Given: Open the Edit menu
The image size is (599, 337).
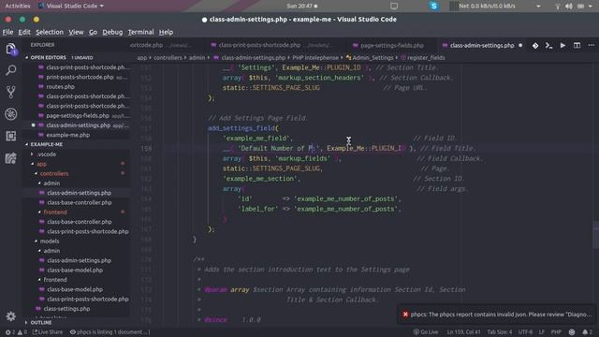Looking at the screenshot, I should pos(24,32).
